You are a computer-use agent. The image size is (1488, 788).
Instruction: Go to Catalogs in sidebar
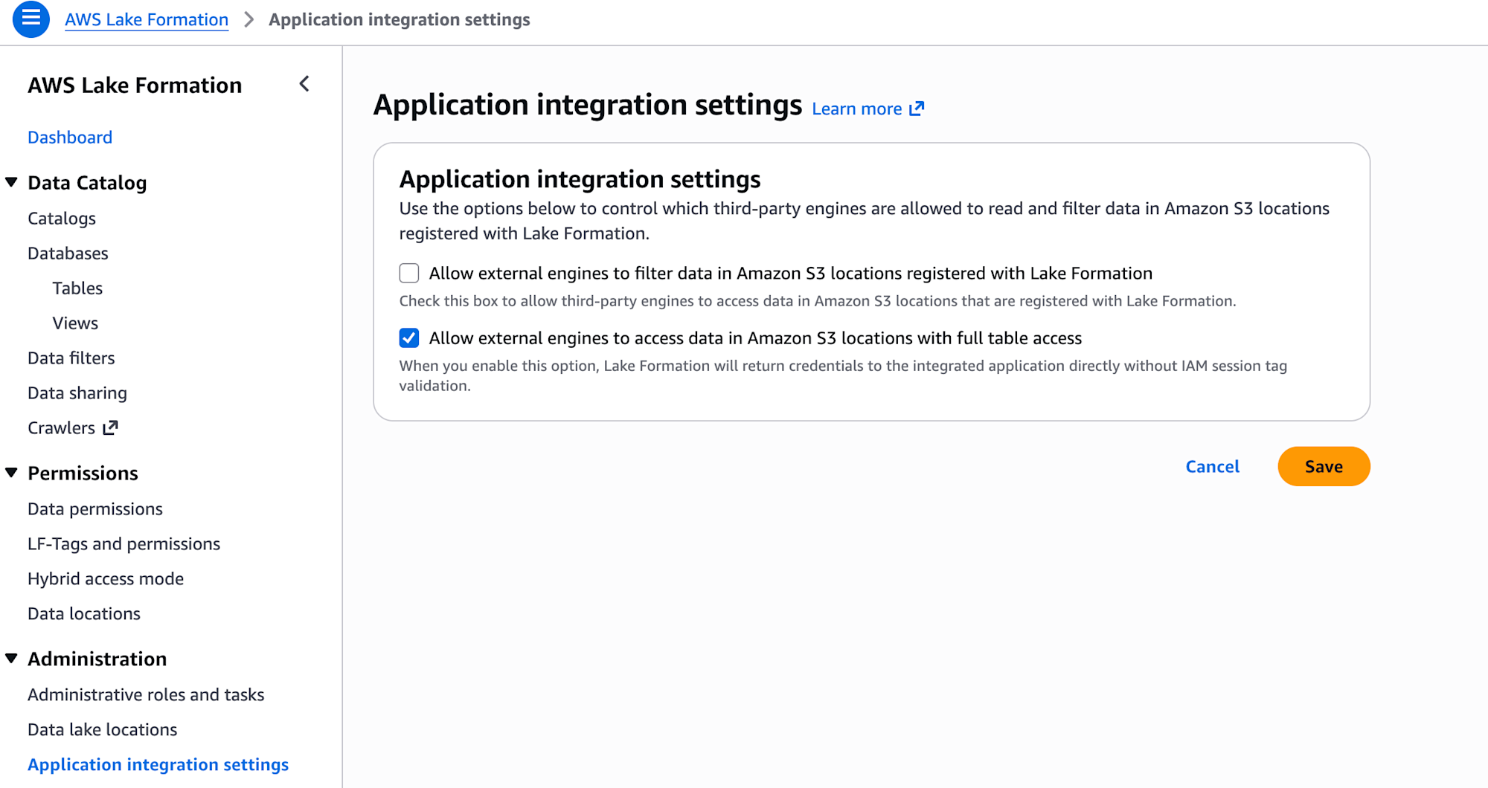pyautogui.click(x=62, y=219)
